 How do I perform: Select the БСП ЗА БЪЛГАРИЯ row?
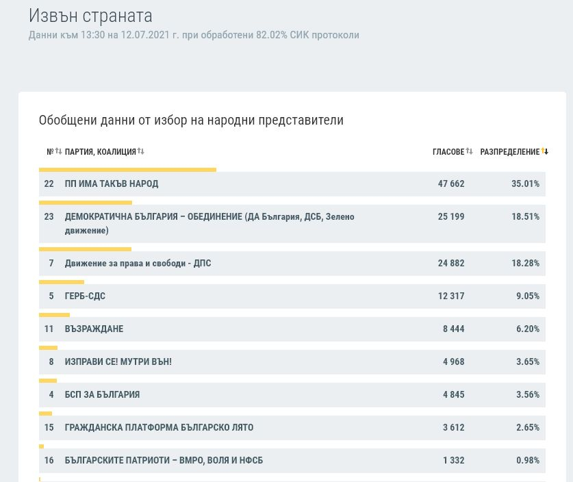point(292,395)
